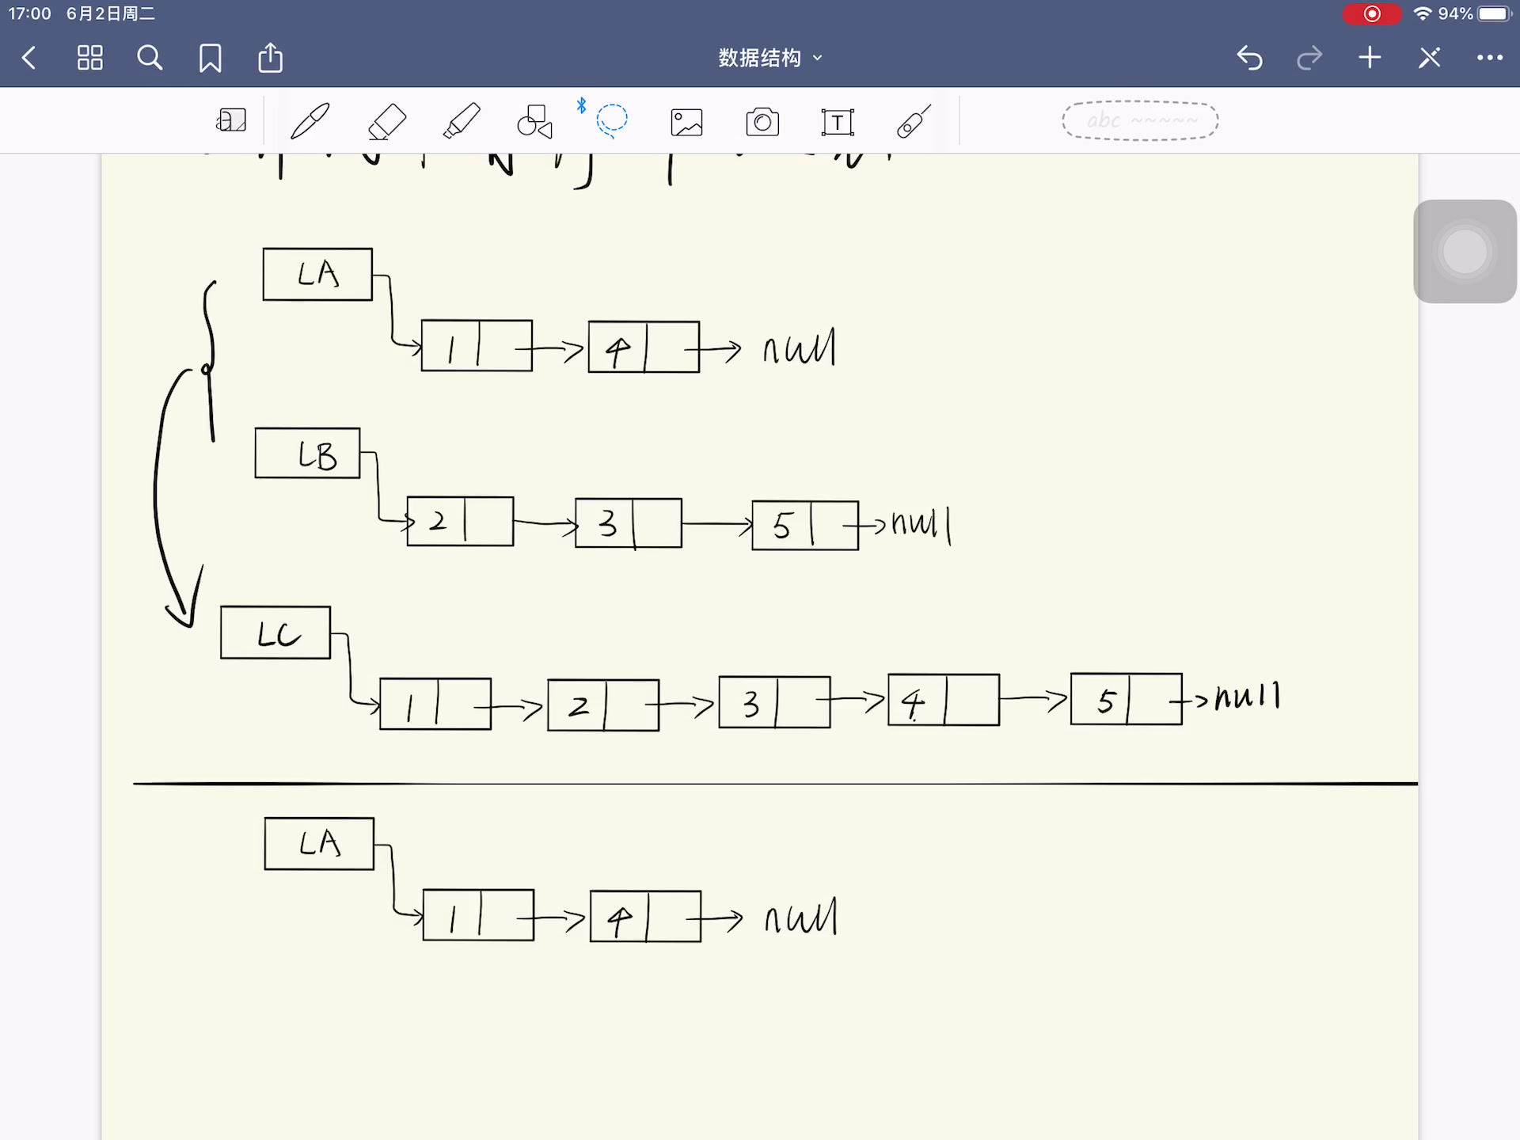The image size is (1520, 1140).
Task: Select the Eraser tool
Action: [386, 121]
